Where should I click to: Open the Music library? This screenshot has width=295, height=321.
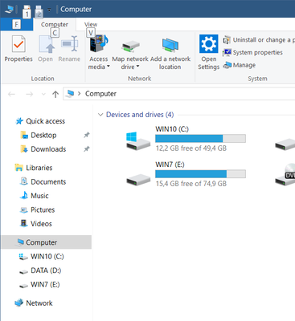point(39,196)
